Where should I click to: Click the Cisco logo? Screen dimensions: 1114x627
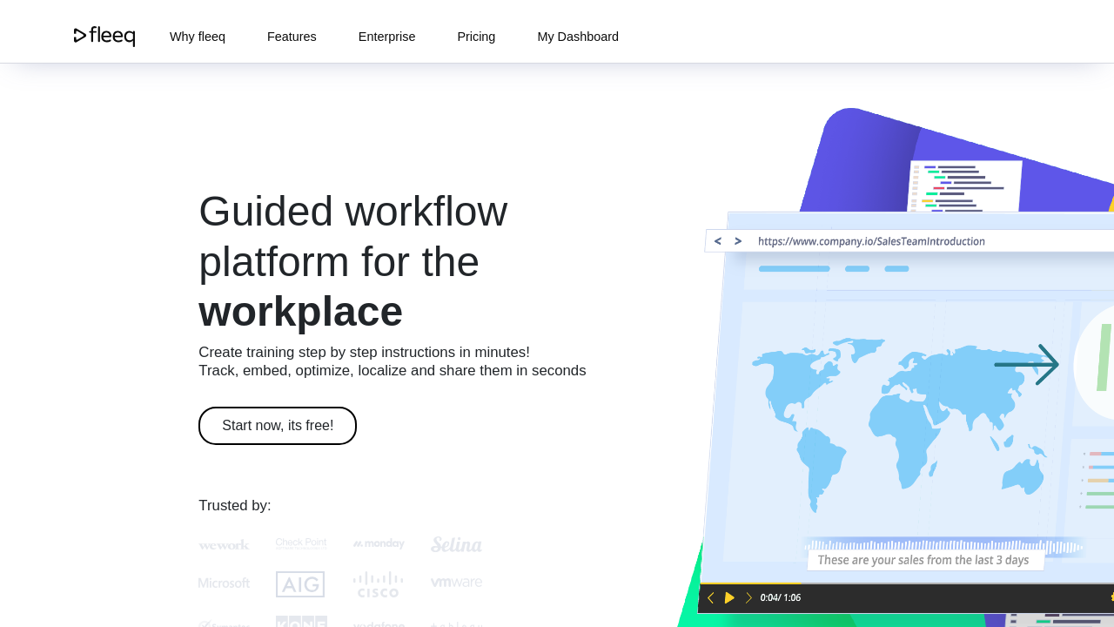(x=378, y=584)
